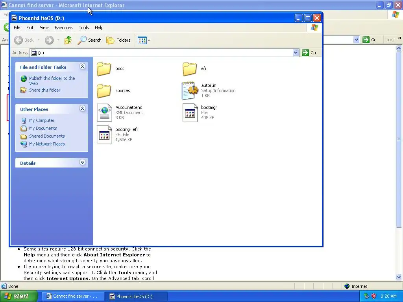Expand the Explorer address bar dropdown

pos(296,53)
